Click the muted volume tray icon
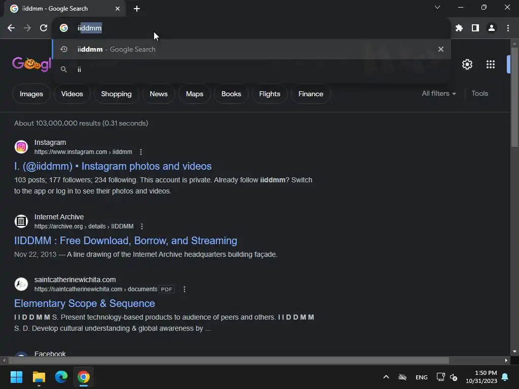 pyautogui.click(x=454, y=377)
